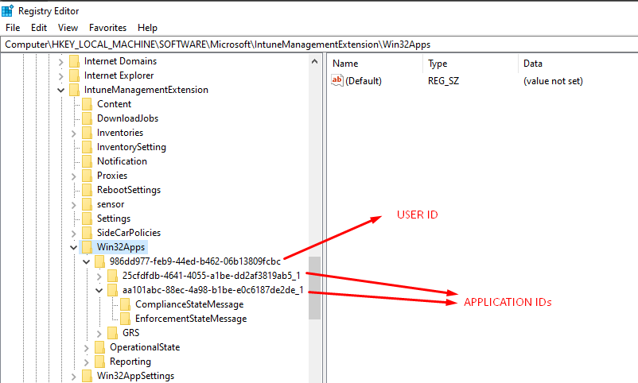Screen dimensions: 638x383
Task: Click the GRS folder icon
Action: tap(113, 333)
